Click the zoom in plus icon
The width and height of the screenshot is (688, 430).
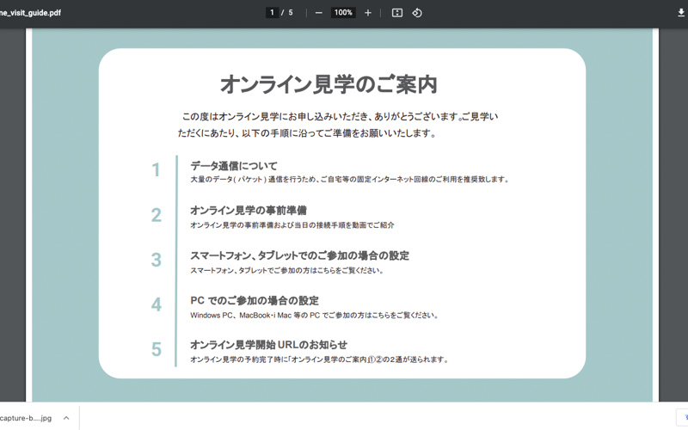(x=368, y=13)
